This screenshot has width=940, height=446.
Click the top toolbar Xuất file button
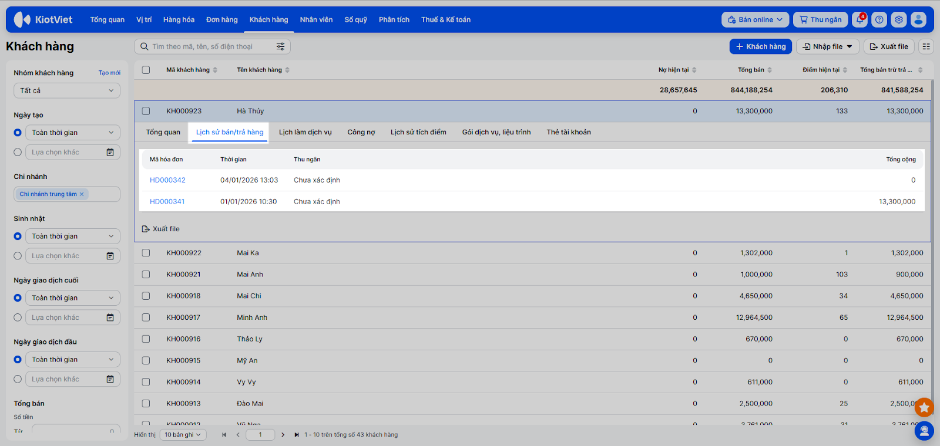889,46
